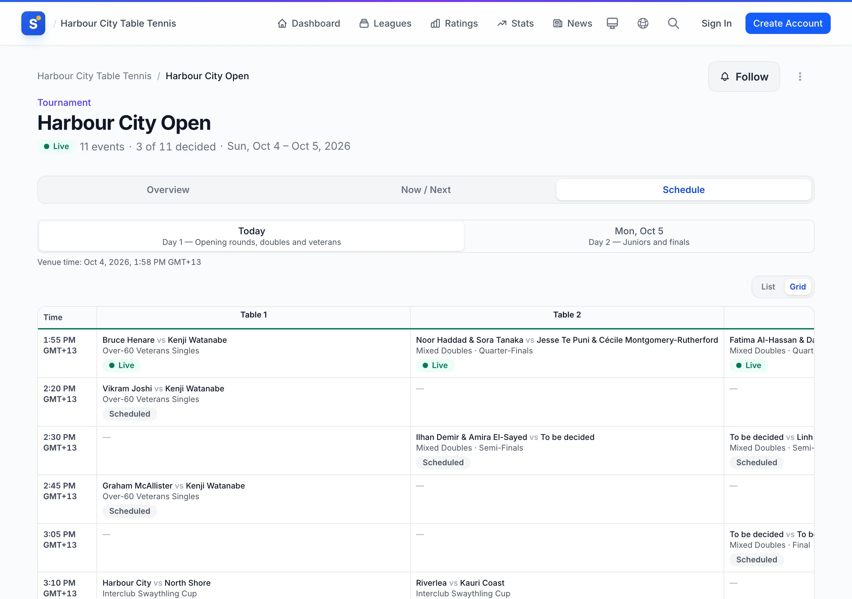Open the Stats nav item
This screenshot has width=852, height=599.
pos(515,23)
